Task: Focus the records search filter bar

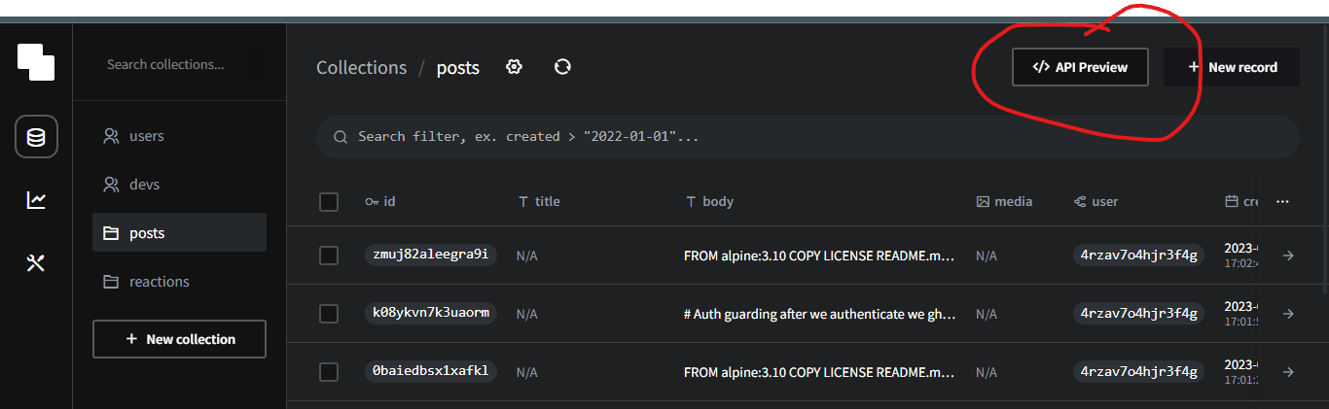Action: [808, 137]
